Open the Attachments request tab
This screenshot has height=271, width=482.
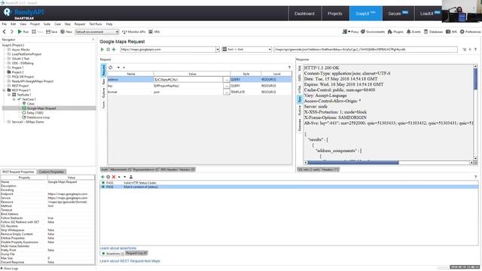point(120,169)
